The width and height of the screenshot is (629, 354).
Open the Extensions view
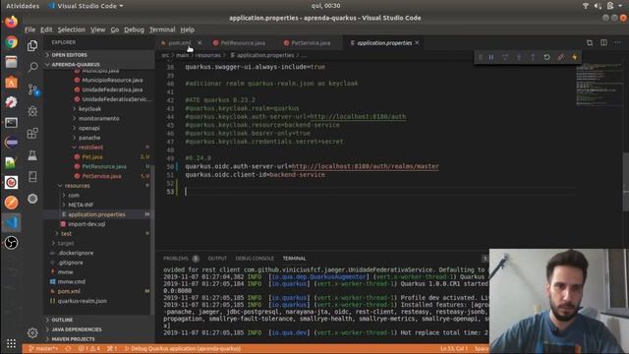click(32, 134)
